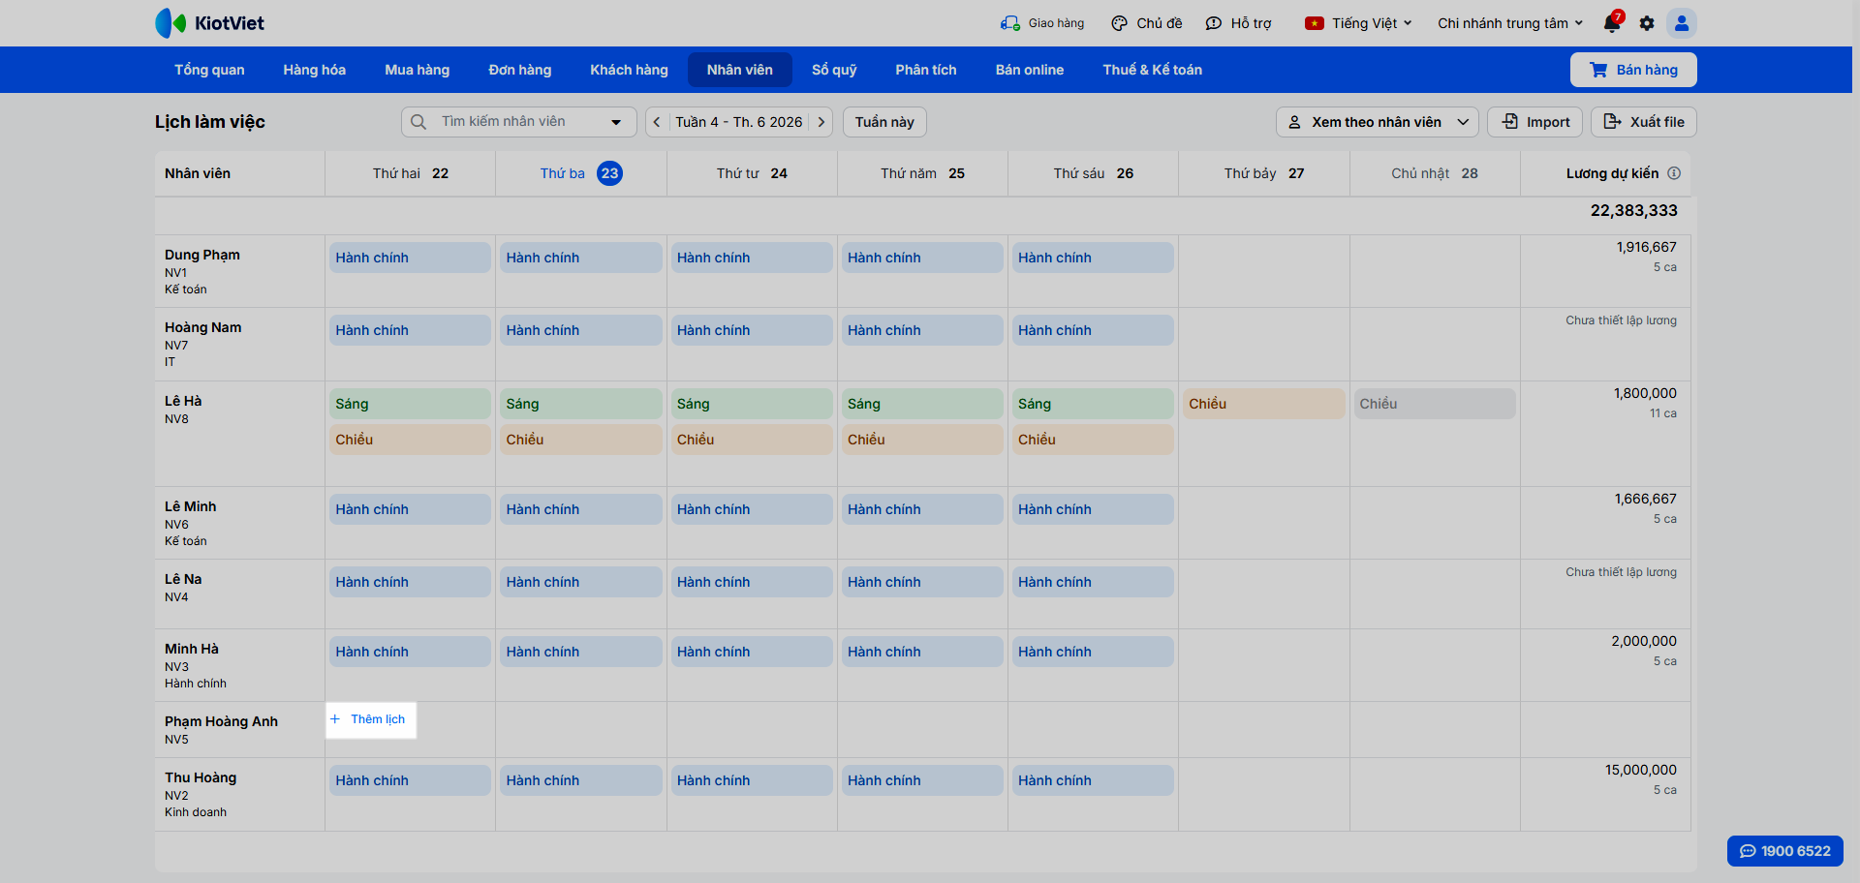Image resolution: width=1860 pixels, height=883 pixels.
Task: Open employee Lê Hà
Action: pos(183,401)
